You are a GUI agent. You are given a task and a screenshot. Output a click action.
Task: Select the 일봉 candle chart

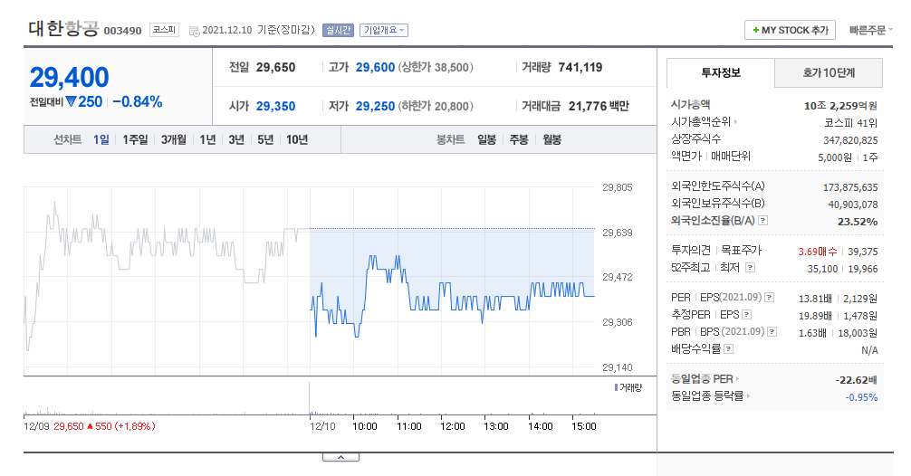[x=487, y=140]
